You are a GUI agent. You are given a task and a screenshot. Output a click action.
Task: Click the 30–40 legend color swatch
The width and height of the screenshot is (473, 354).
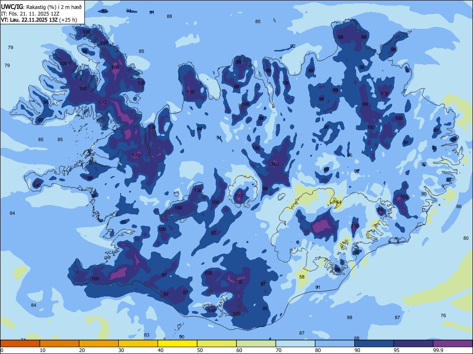click(x=138, y=344)
